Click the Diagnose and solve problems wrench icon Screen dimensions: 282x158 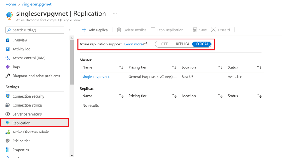[8, 76]
